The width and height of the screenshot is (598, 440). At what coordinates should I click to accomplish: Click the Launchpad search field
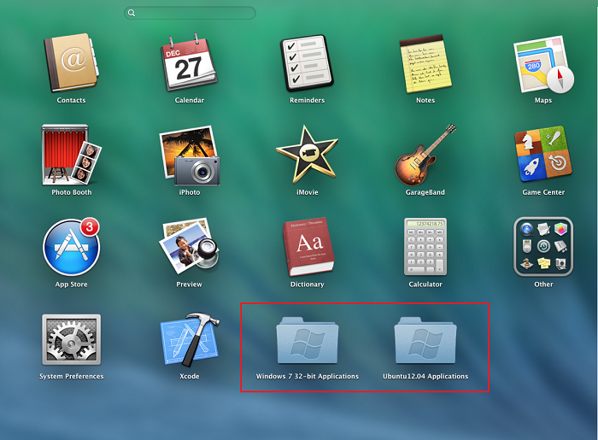click(190, 13)
